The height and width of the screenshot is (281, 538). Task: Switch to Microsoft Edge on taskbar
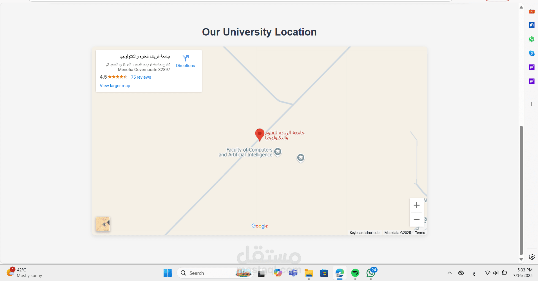tap(340, 273)
